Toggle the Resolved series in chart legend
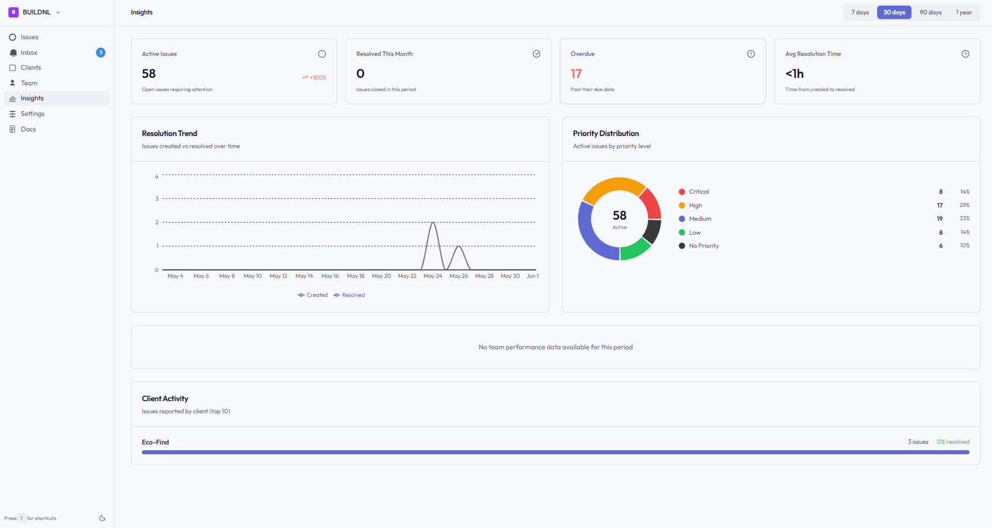 pos(349,295)
